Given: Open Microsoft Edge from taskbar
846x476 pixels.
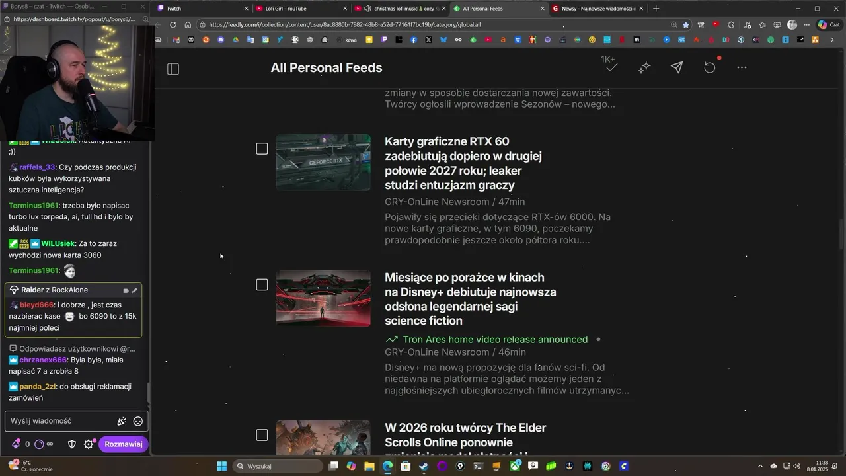Looking at the screenshot, I should pos(387,466).
